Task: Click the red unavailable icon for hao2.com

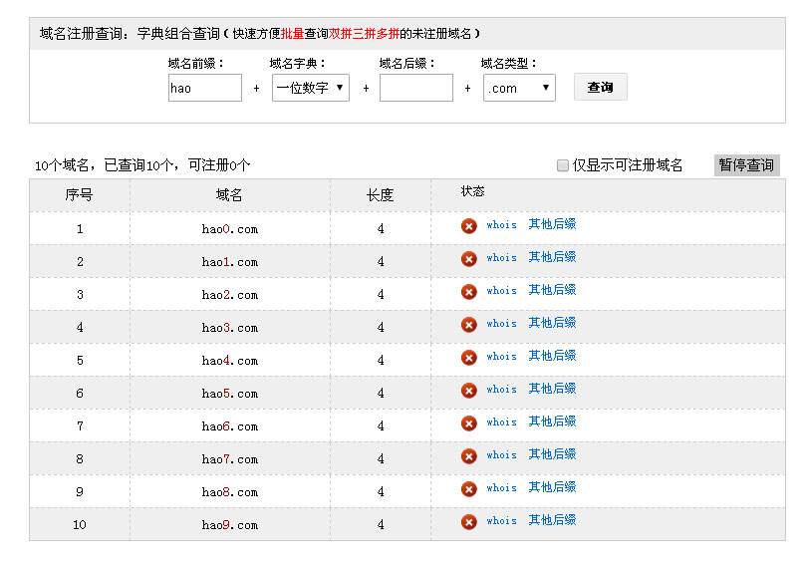Action: click(x=469, y=292)
